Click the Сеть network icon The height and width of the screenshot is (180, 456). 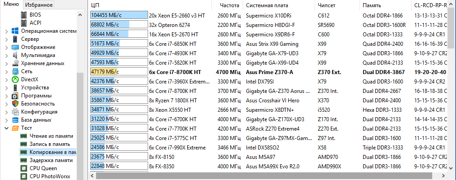15,71
